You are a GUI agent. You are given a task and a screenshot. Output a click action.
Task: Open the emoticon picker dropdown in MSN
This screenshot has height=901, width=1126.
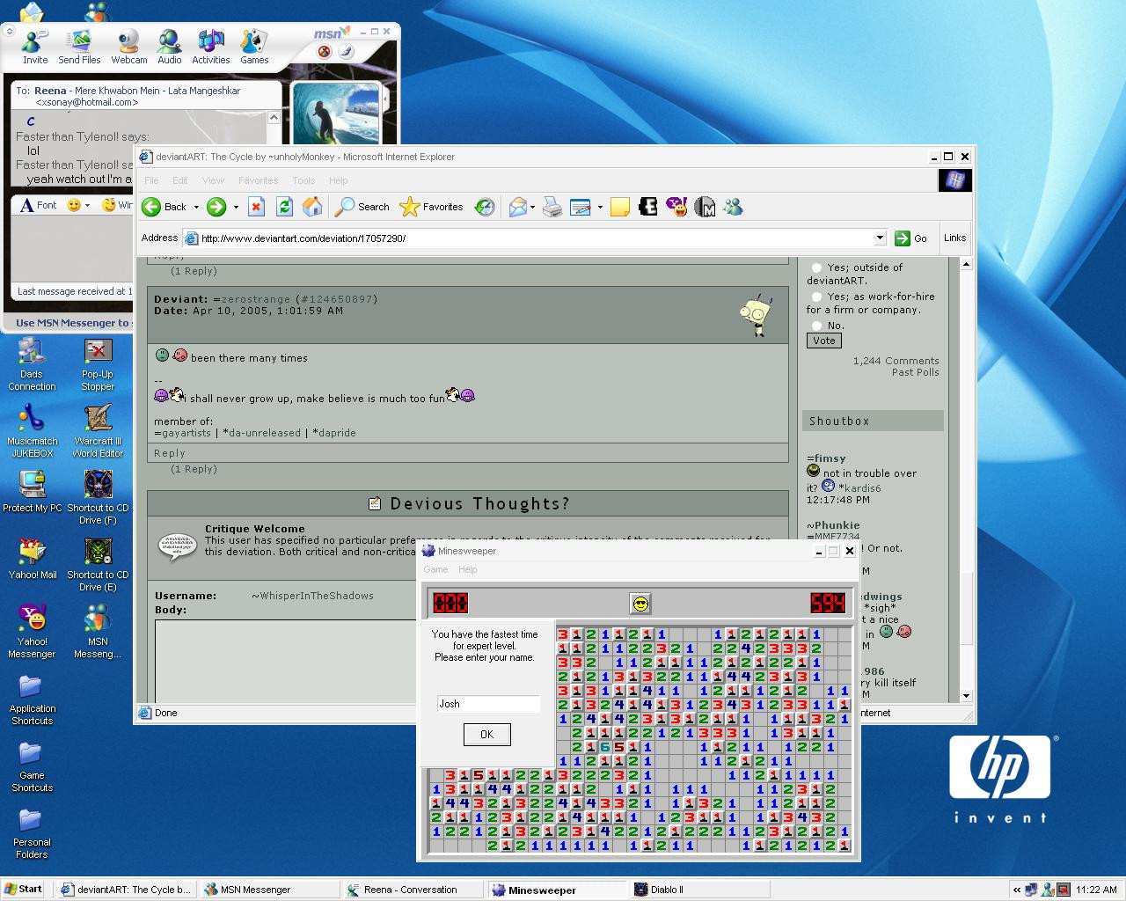point(87,206)
